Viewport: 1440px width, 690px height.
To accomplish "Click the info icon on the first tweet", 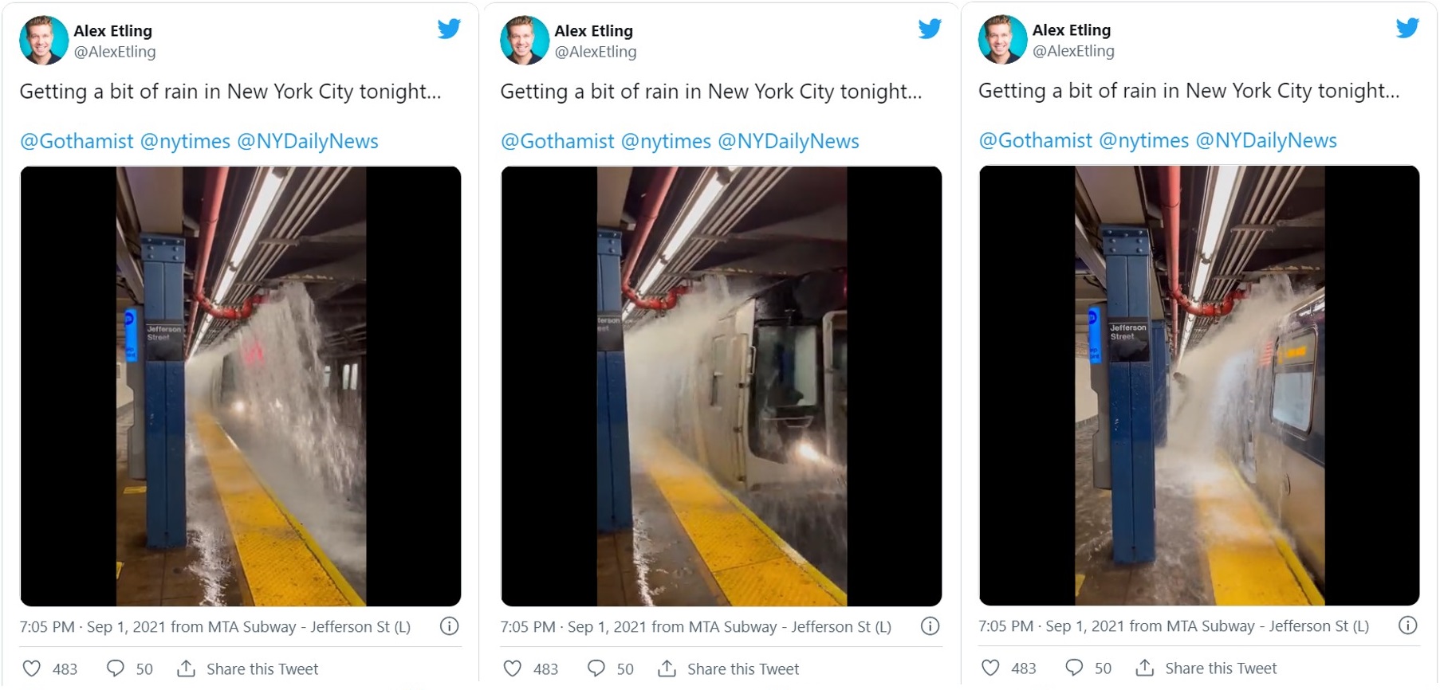I will coord(450,626).
